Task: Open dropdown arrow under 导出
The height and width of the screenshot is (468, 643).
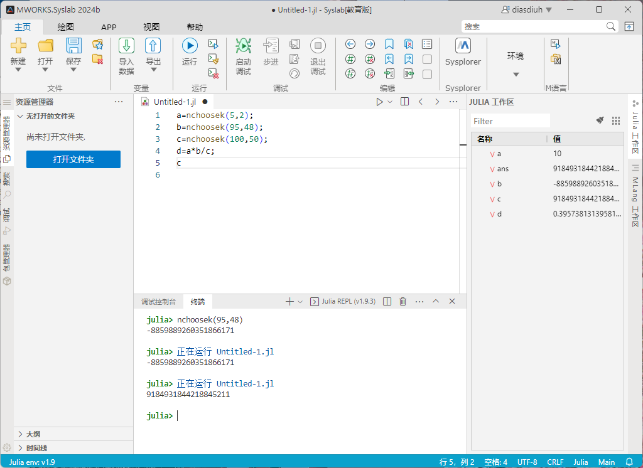Action: 153,70
